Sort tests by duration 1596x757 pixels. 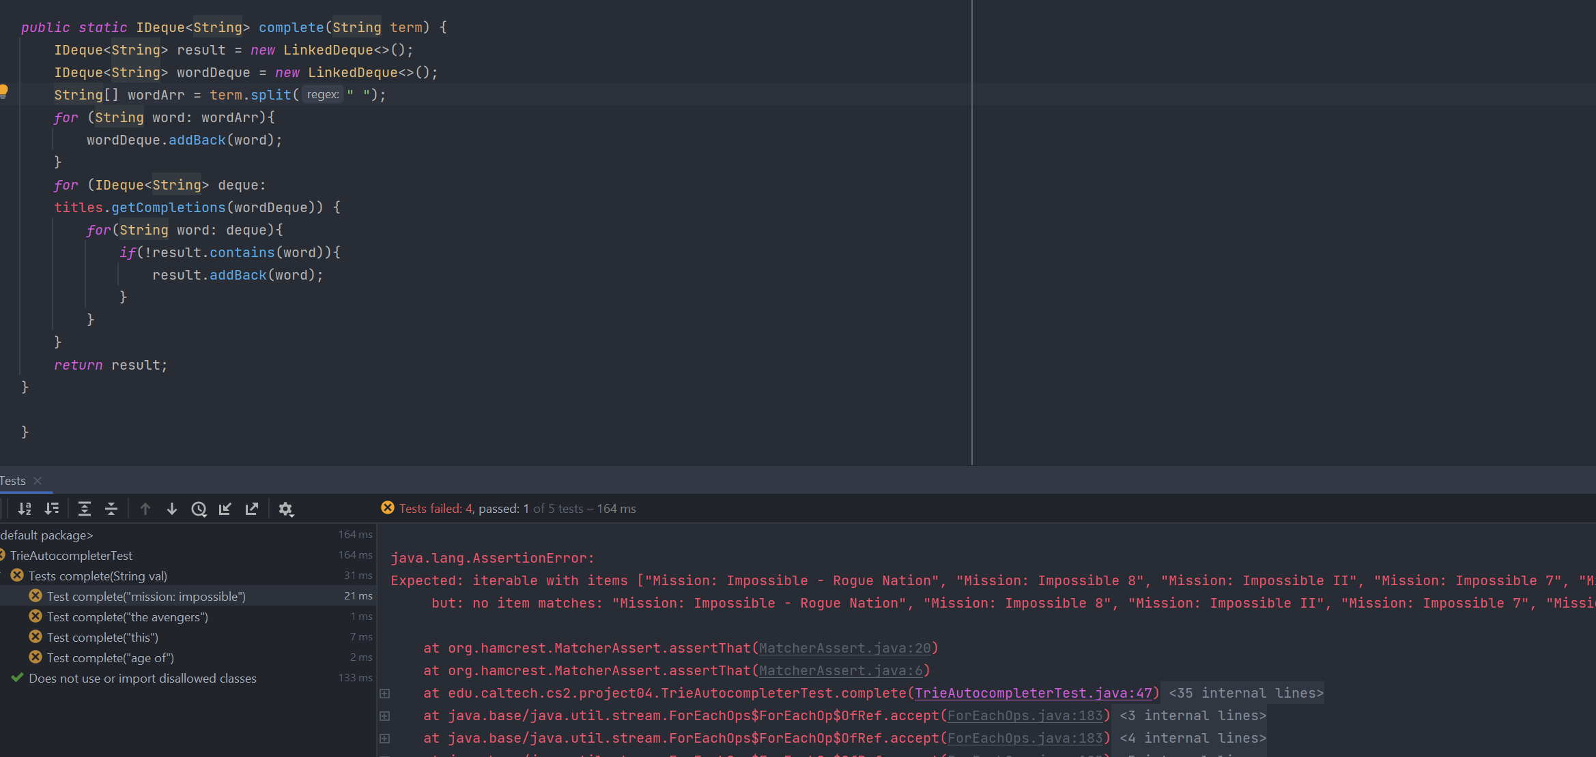[x=52, y=509]
